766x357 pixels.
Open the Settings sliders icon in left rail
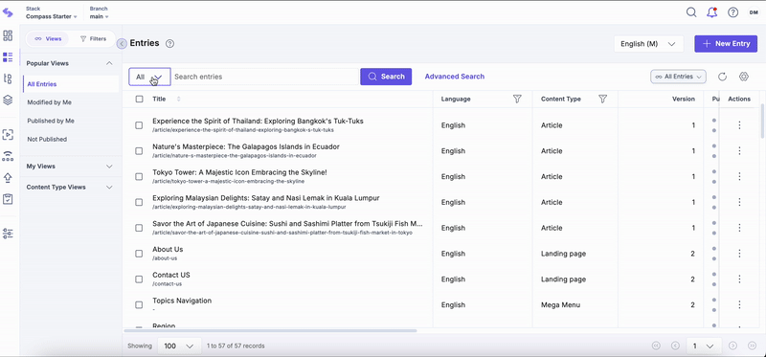[8, 234]
